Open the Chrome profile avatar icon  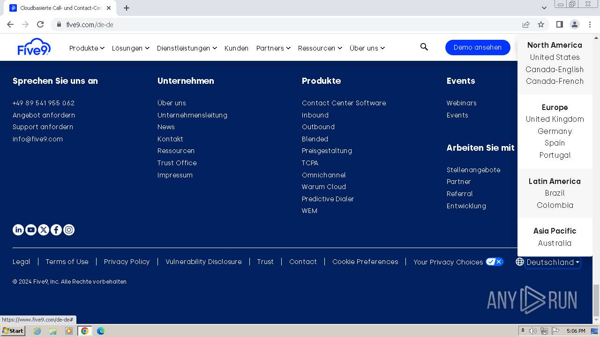click(x=574, y=24)
